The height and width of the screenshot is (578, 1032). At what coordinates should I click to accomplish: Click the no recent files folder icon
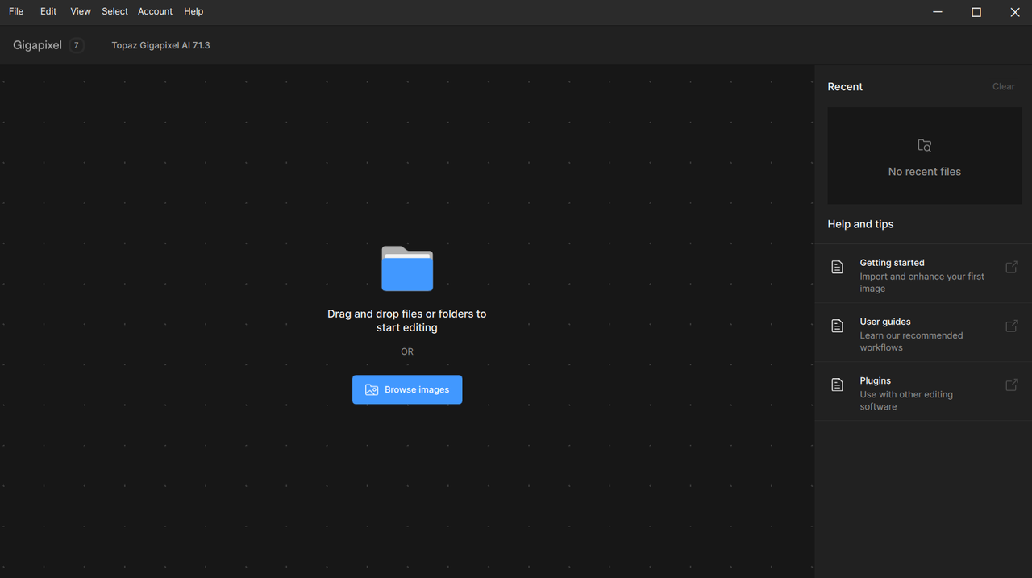point(925,146)
